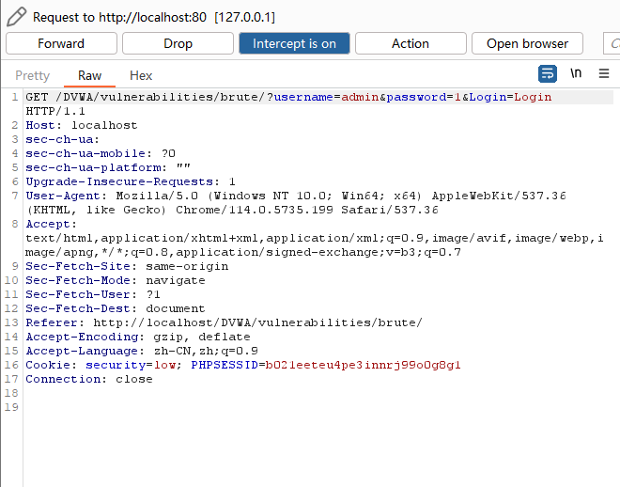The image size is (620, 487).
Task: Click the PHPSESSID cookie value
Action: [363, 365]
